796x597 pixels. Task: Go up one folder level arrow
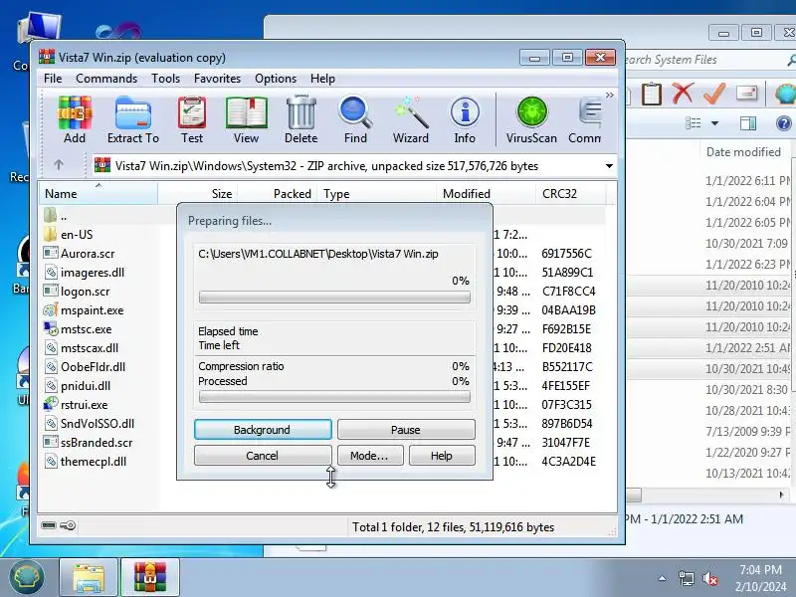coord(59,165)
